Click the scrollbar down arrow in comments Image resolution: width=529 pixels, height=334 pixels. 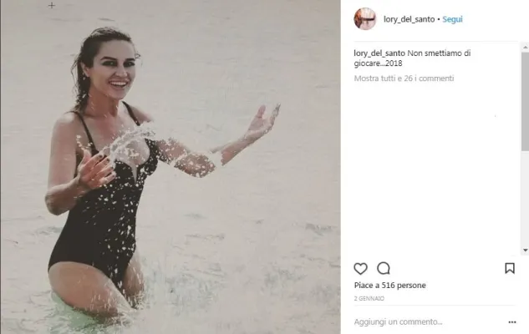[526, 250]
